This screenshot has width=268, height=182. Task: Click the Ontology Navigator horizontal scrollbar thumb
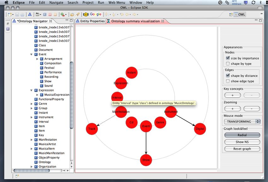(x=32, y=170)
